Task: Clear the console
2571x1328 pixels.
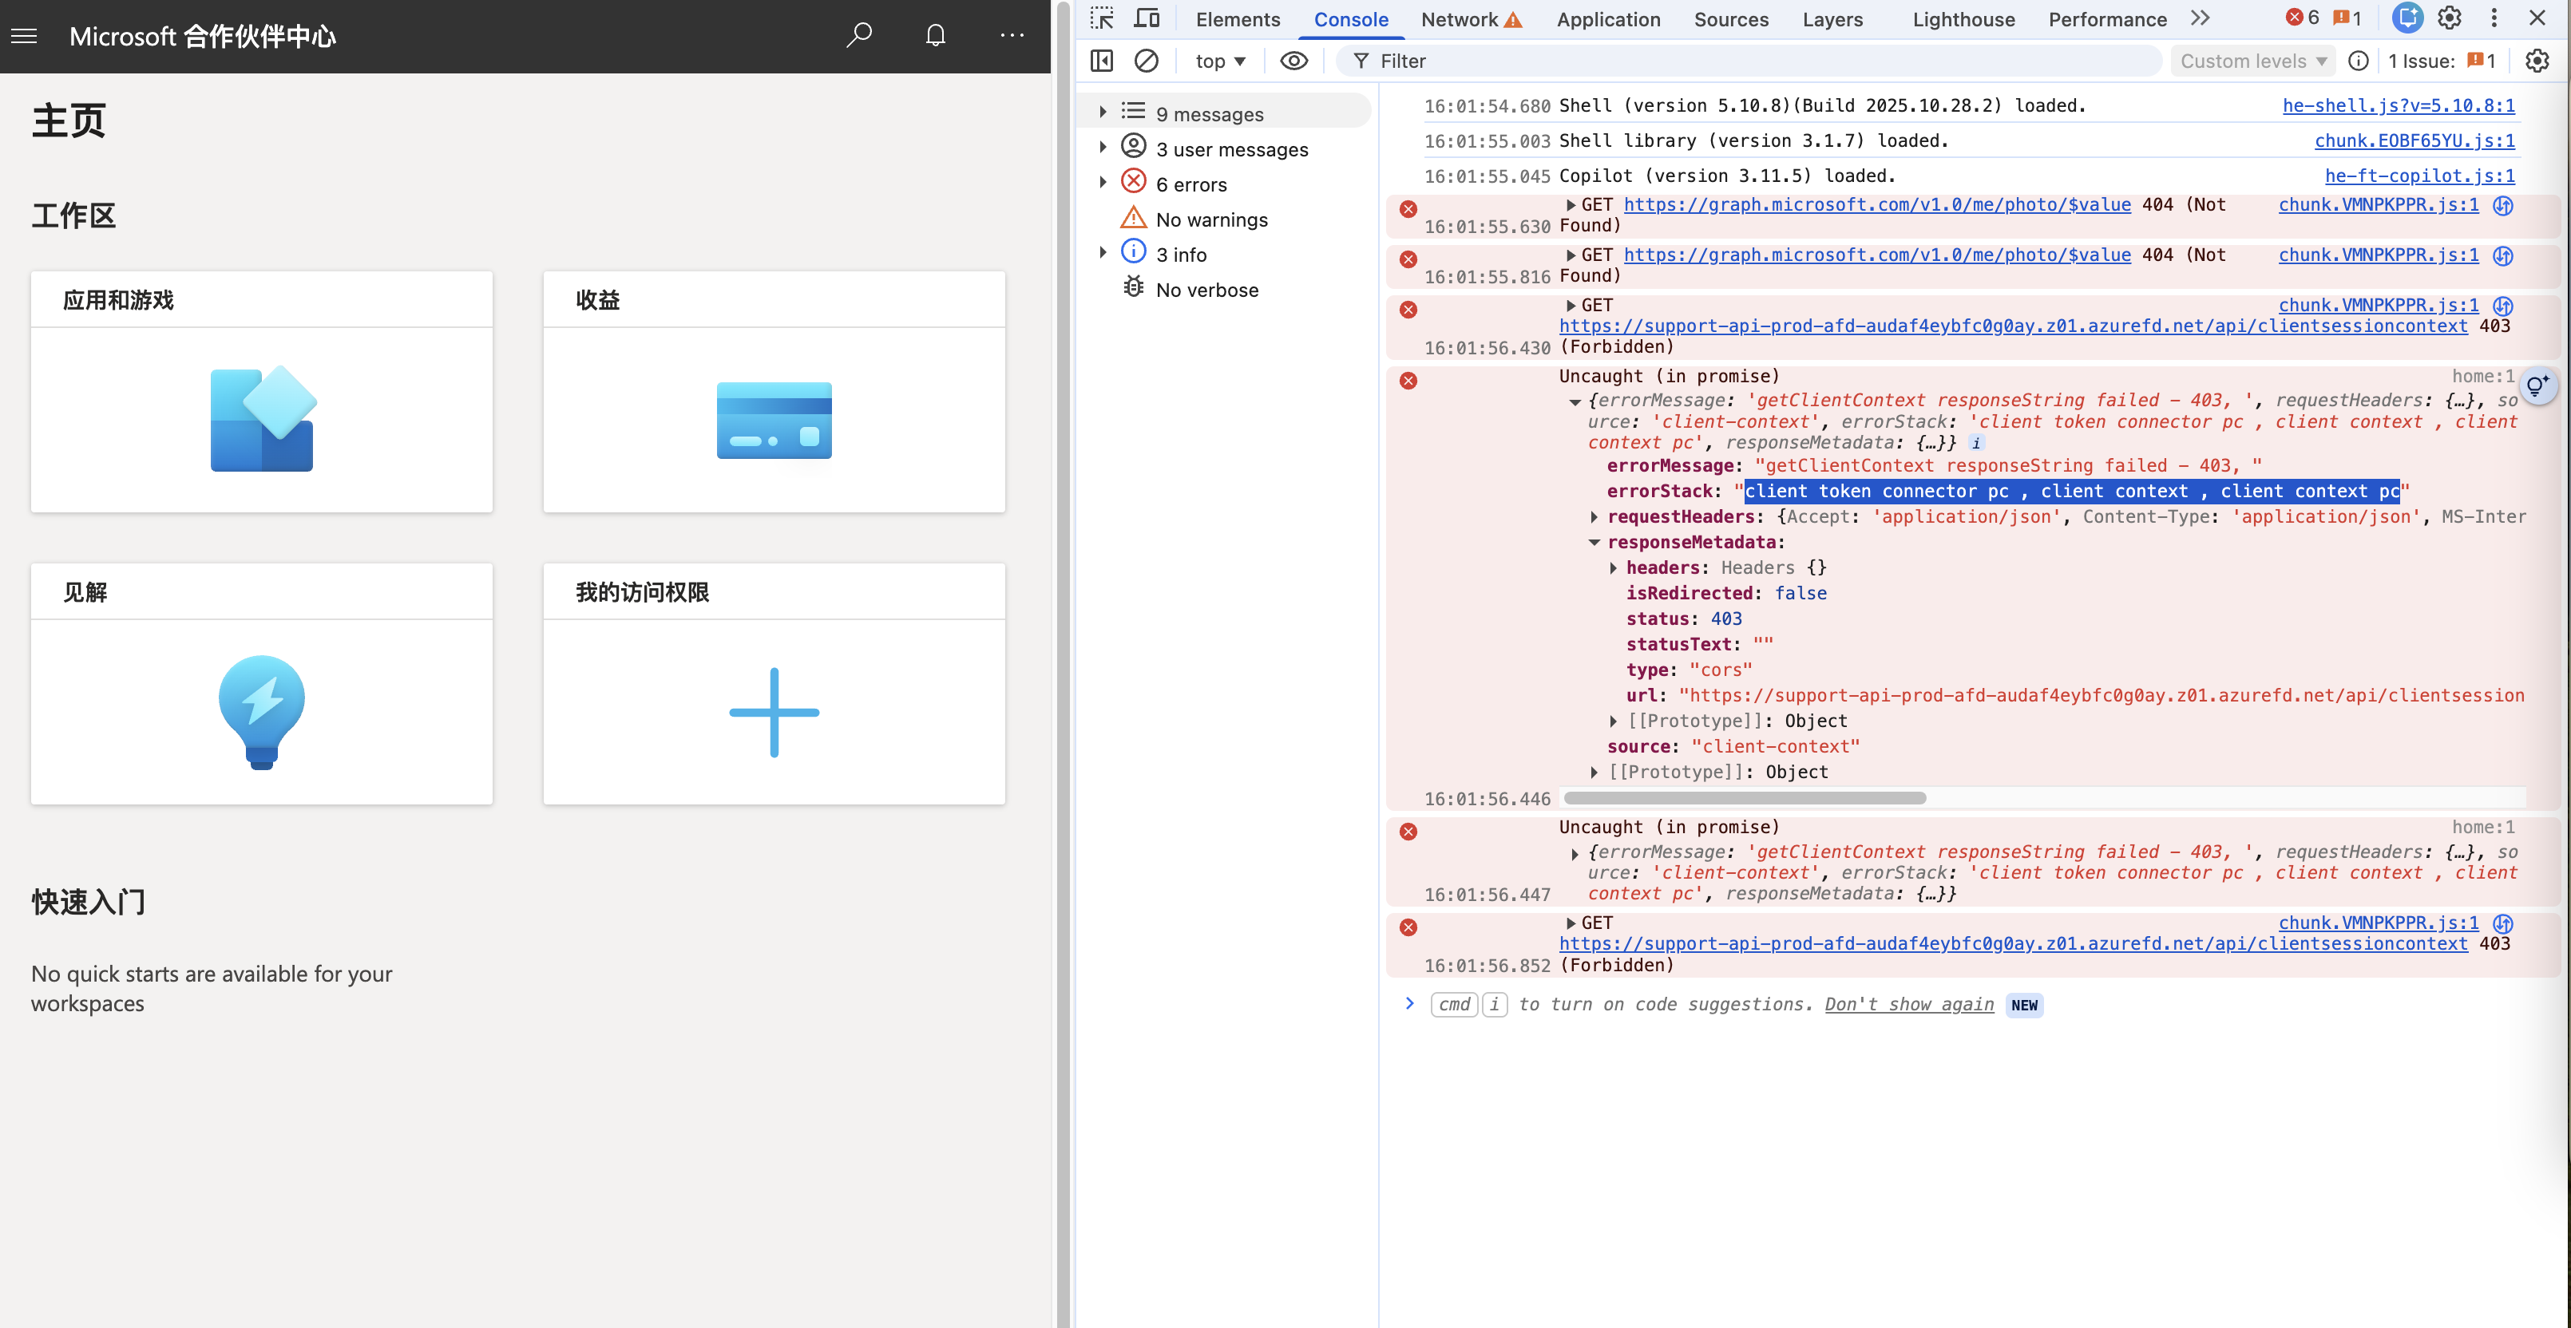Action: [1147, 61]
